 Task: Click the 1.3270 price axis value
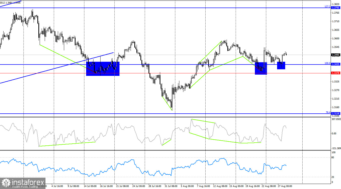pyautogui.click(x=336, y=90)
